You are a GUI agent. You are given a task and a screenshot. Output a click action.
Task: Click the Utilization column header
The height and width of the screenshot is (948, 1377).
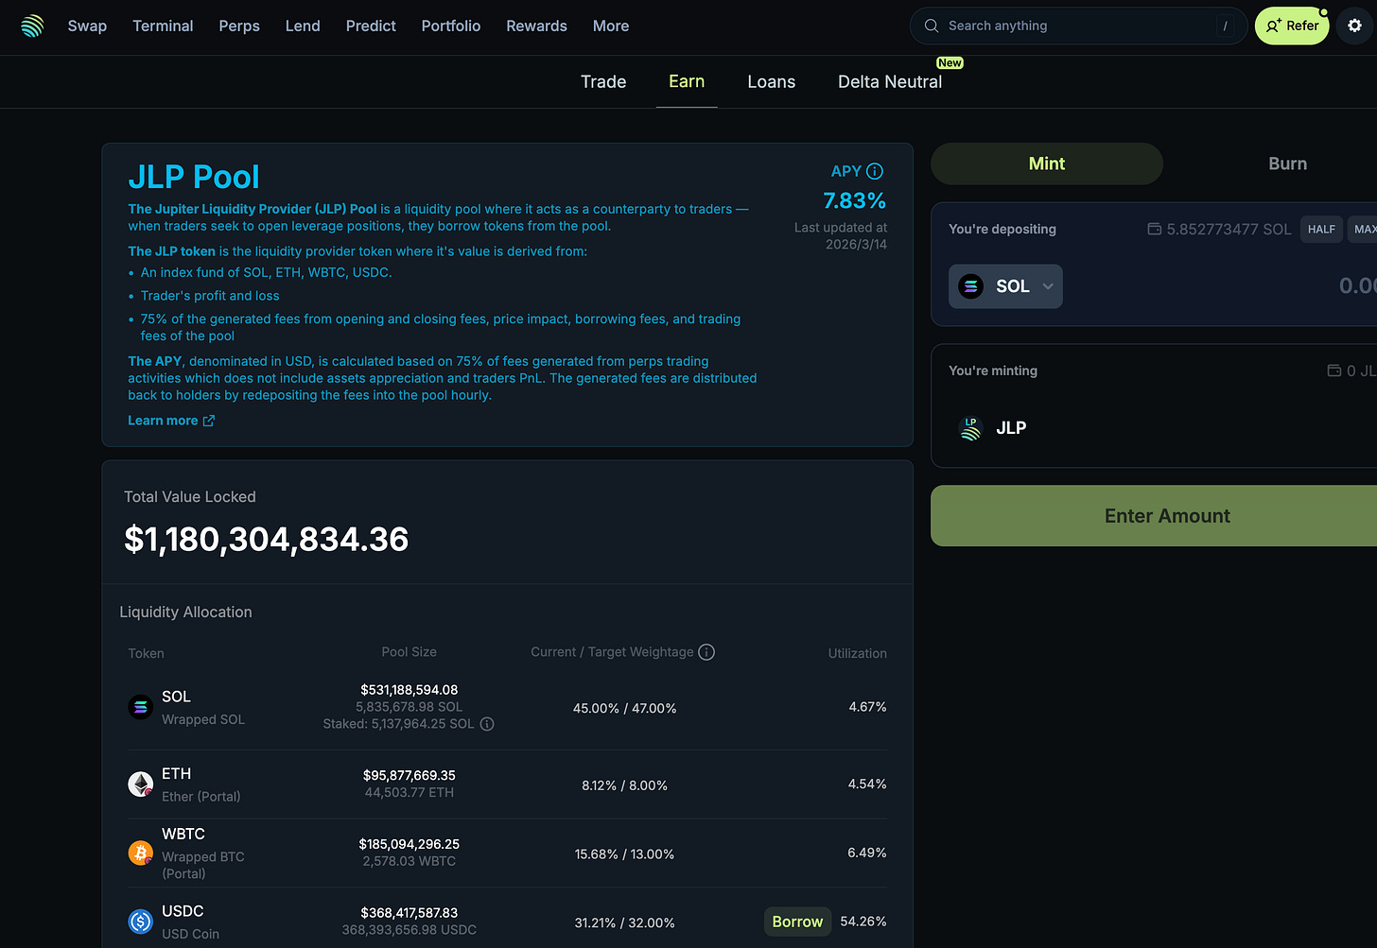pyautogui.click(x=858, y=653)
